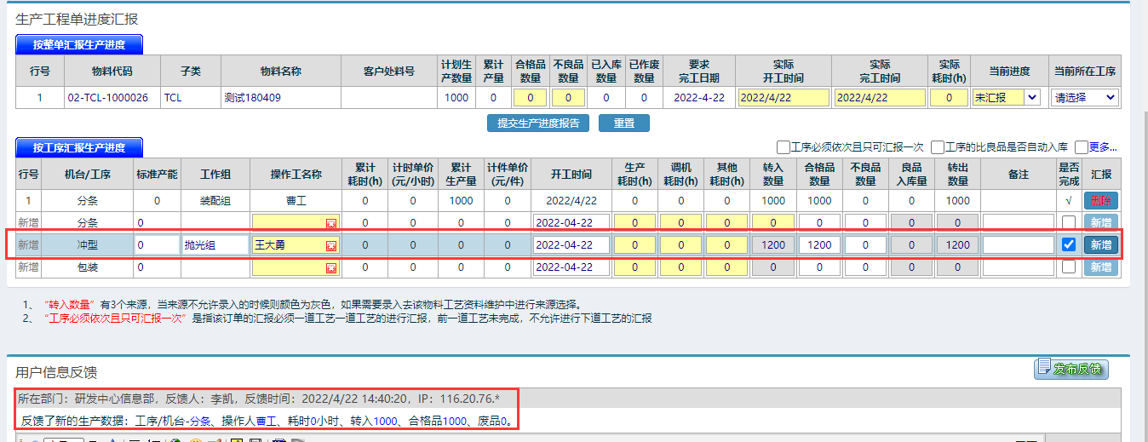1148x442 pixels.
Task: Tick 是否完成 checkbox in the 包装 row
Action: point(1069,267)
